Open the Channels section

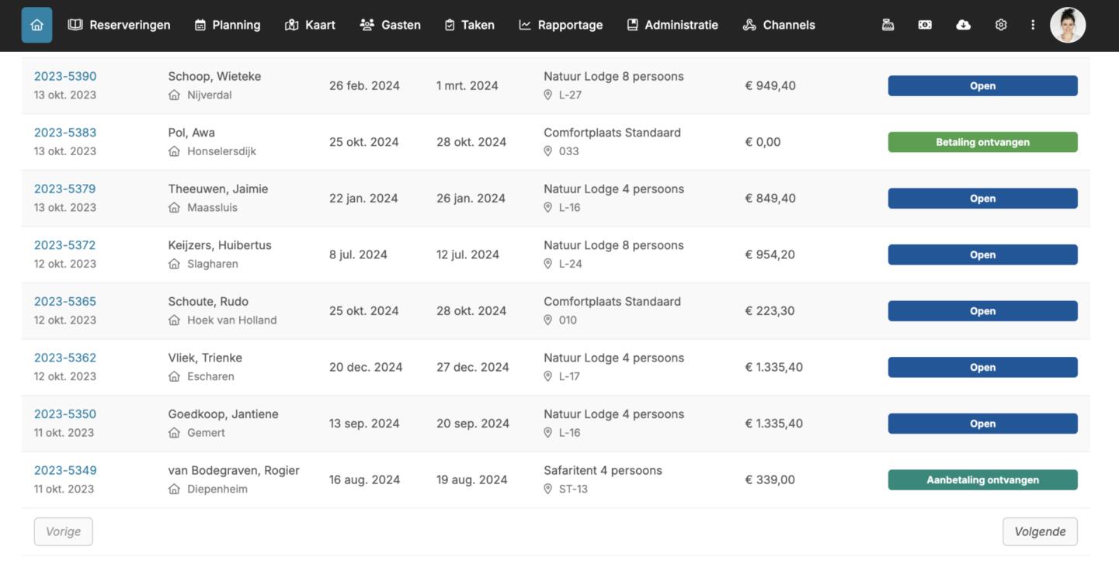click(x=779, y=25)
